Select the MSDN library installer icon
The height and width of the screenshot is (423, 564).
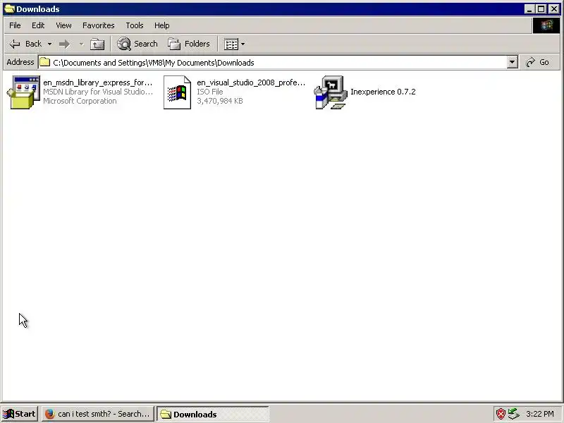click(24, 92)
